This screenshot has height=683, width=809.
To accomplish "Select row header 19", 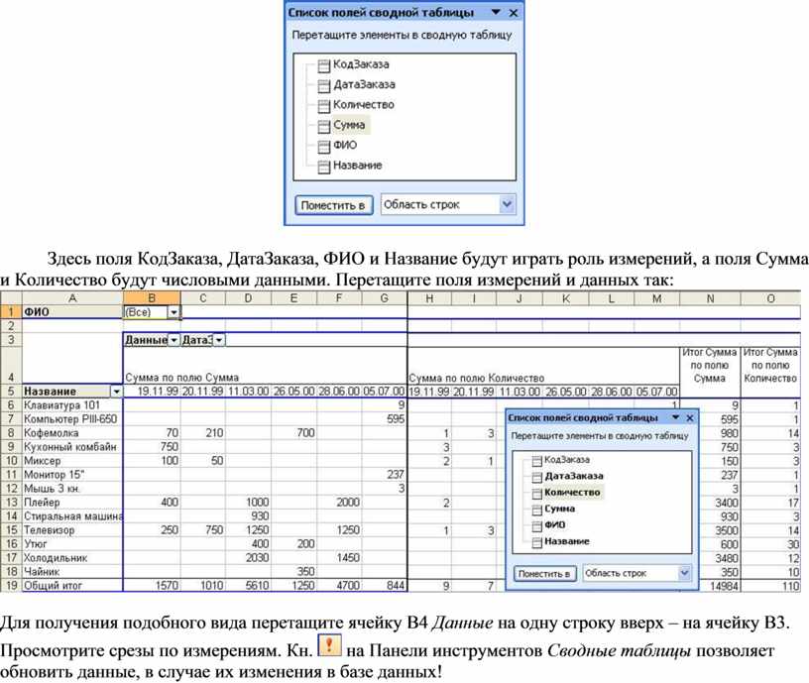I will (x=11, y=586).
